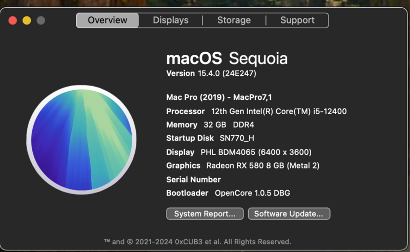Minimize the window with the yellow button
This screenshot has height=252, width=410.
click(x=27, y=20)
